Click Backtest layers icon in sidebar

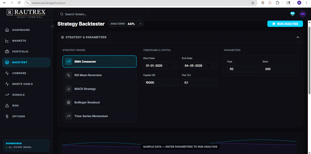click(x=7, y=62)
